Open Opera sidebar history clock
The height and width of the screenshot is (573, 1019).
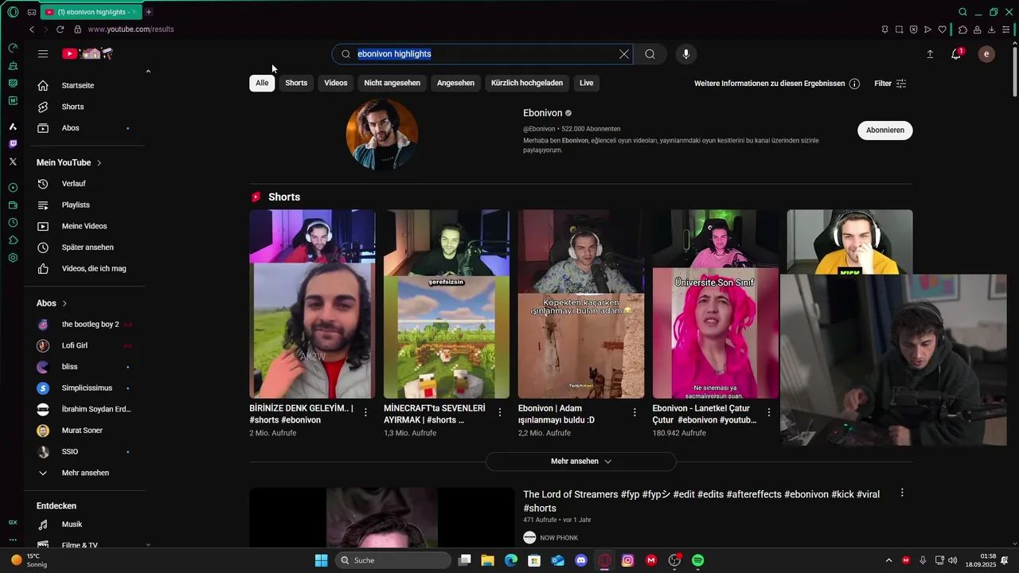(13, 223)
